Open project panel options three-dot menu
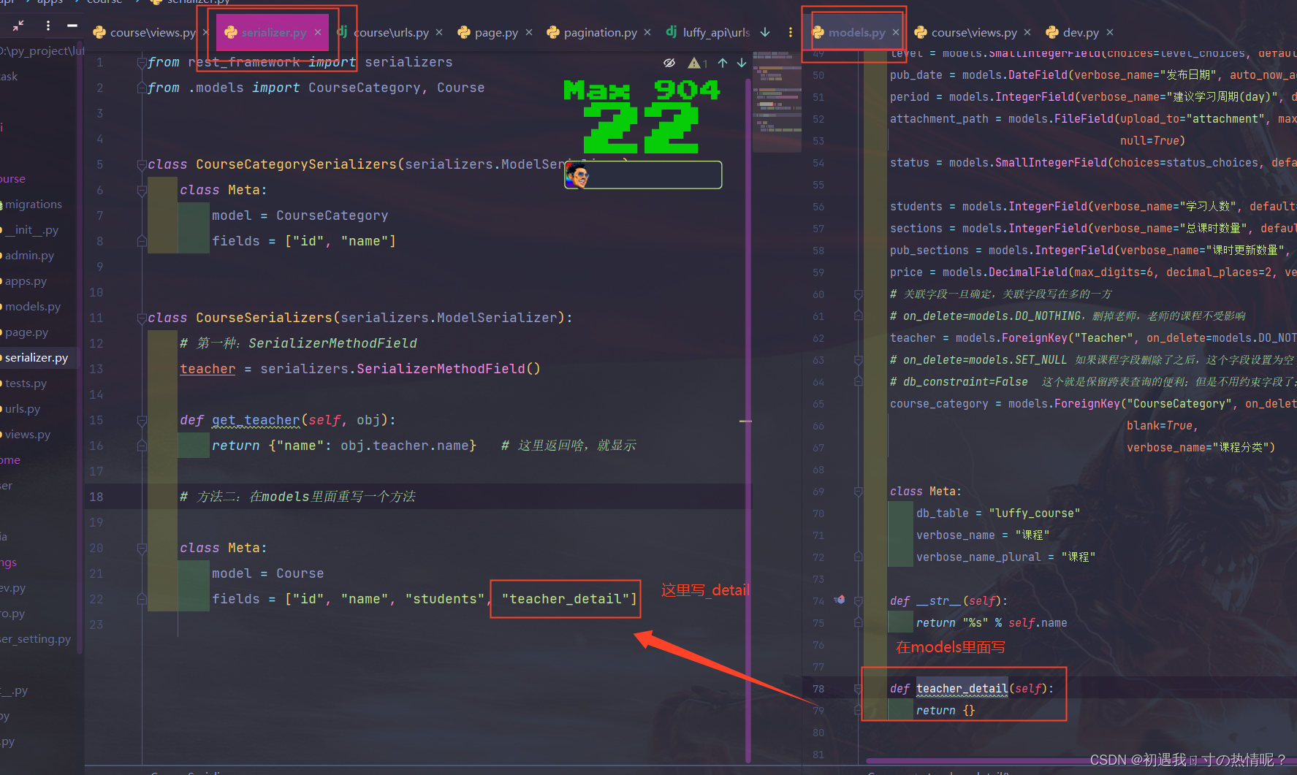The height and width of the screenshot is (775, 1297). click(x=48, y=26)
